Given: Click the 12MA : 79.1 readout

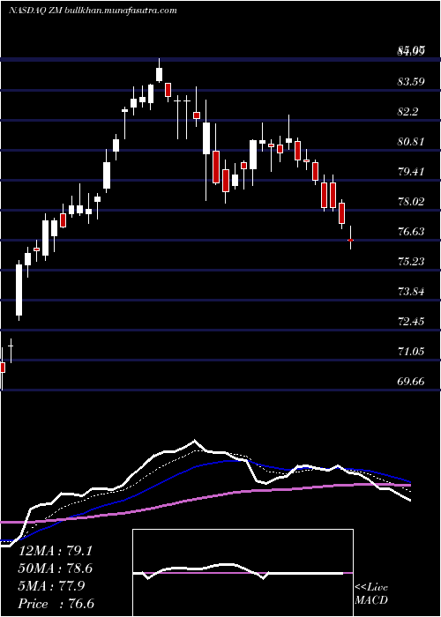Looking at the screenshot, I should [x=55, y=551].
